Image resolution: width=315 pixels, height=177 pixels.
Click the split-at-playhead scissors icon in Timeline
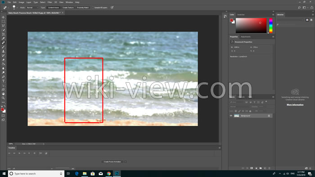click(x=41, y=153)
